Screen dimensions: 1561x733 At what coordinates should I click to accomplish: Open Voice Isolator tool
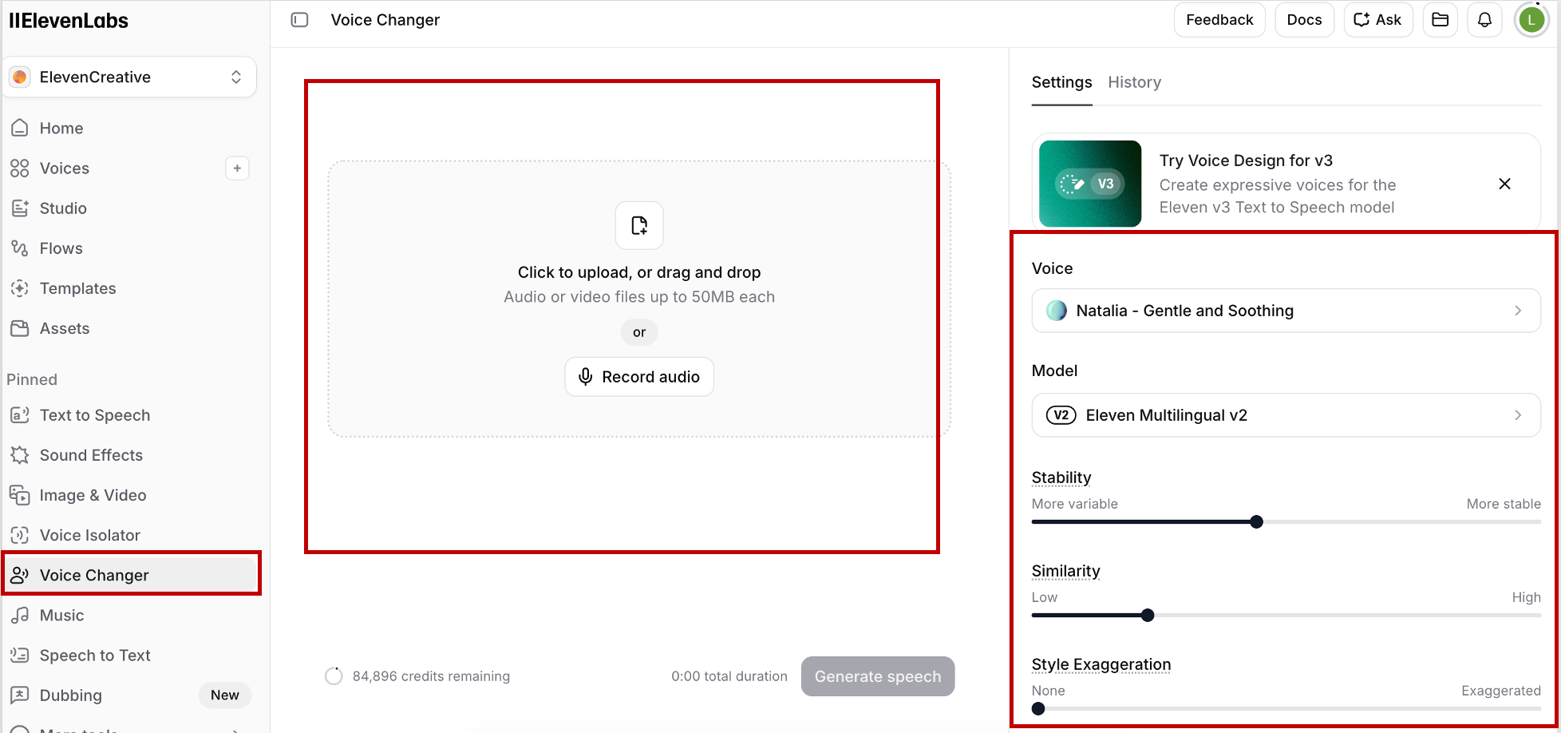89,535
